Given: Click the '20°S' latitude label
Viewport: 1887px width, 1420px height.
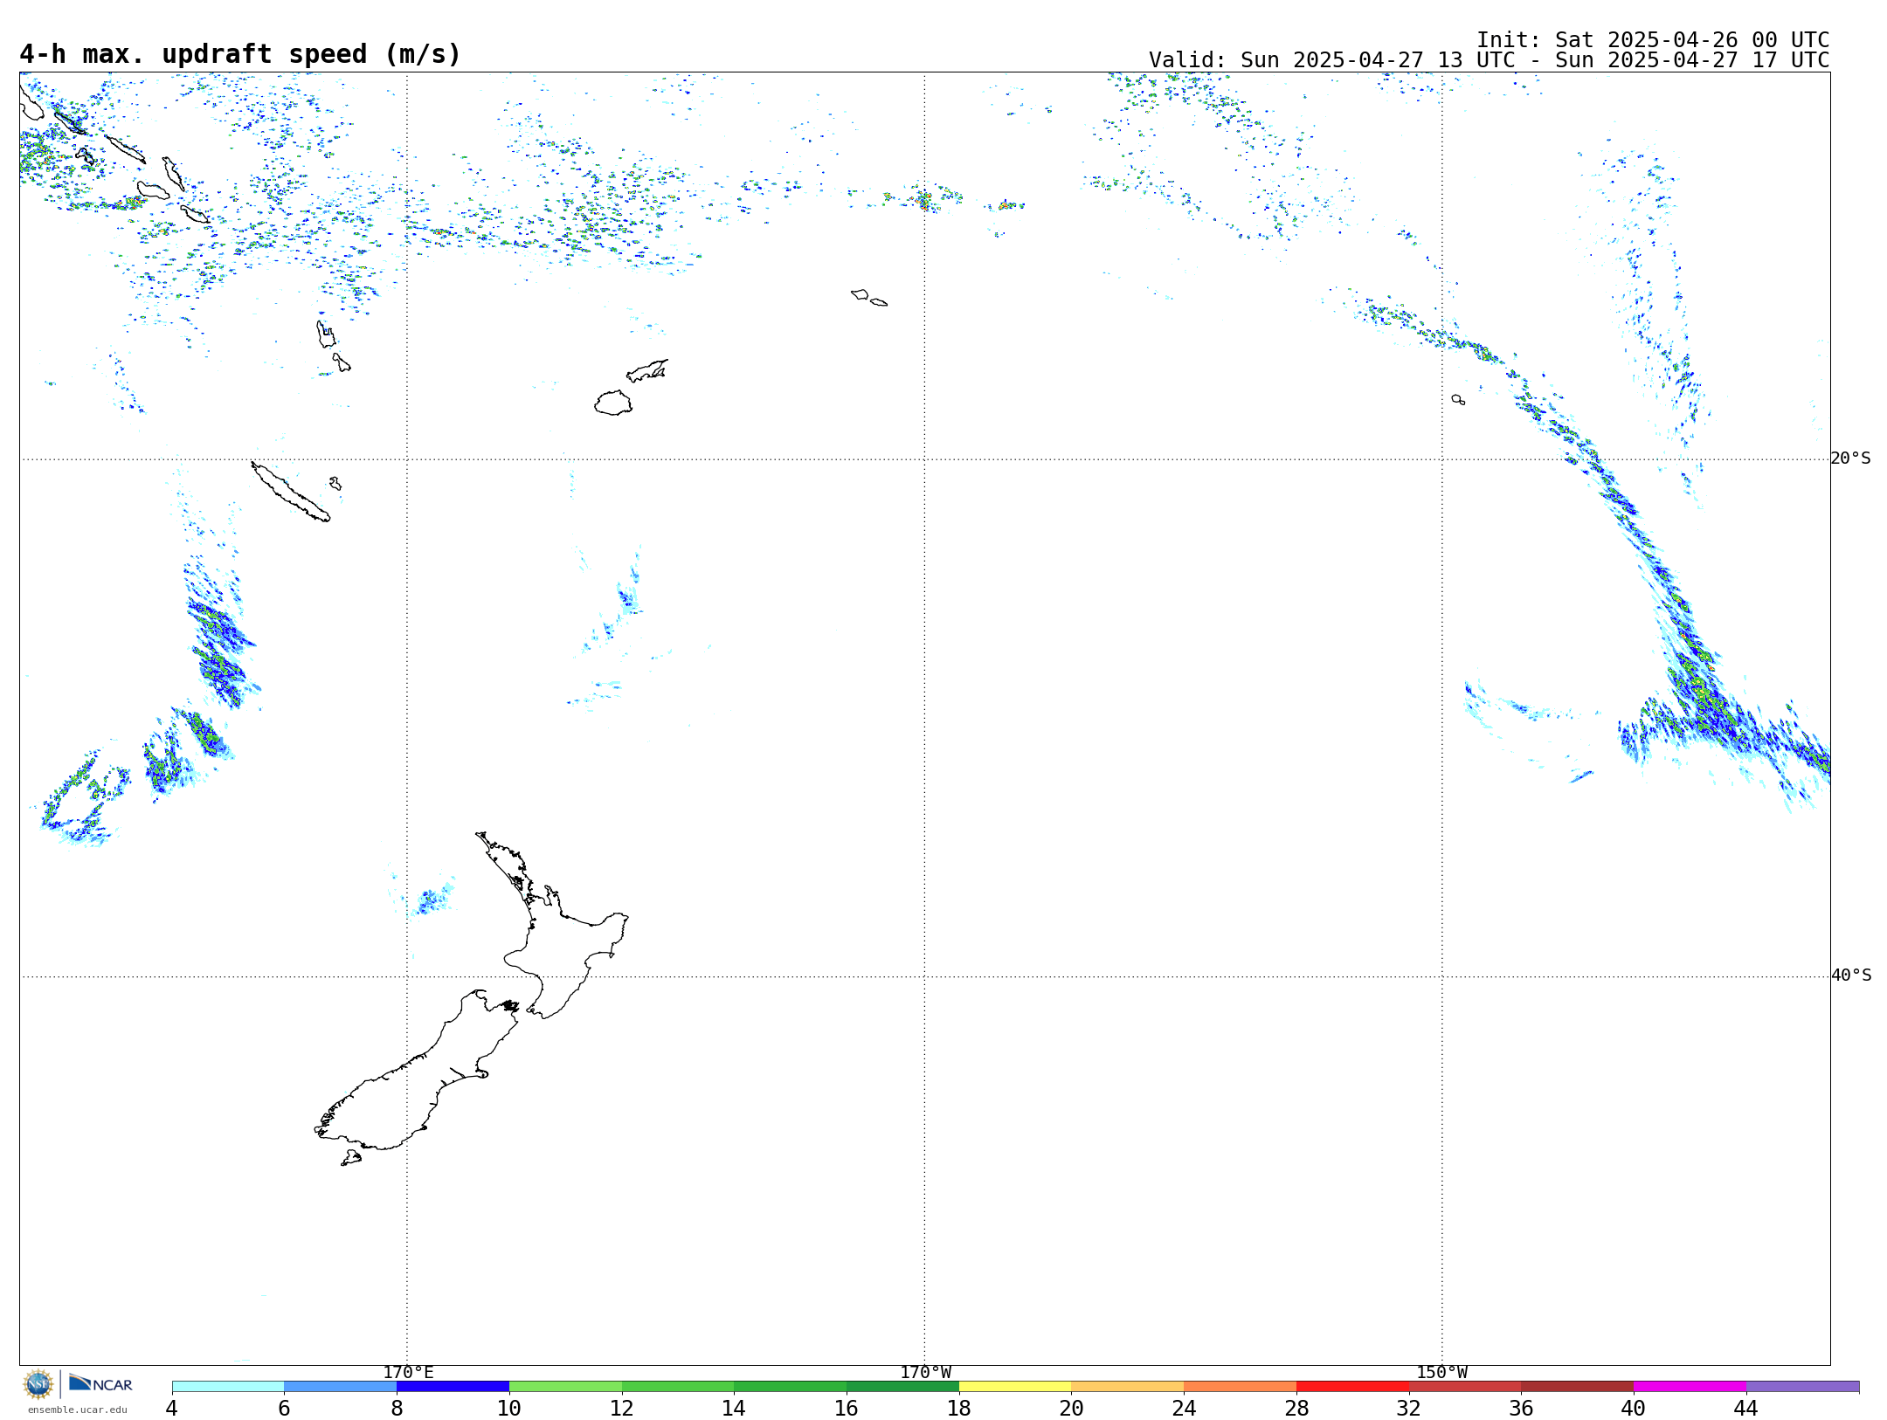Looking at the screenshot, I should [x=1851, y=458].
